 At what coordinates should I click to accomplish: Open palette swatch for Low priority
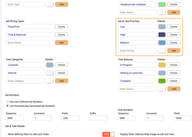(162, 27)
